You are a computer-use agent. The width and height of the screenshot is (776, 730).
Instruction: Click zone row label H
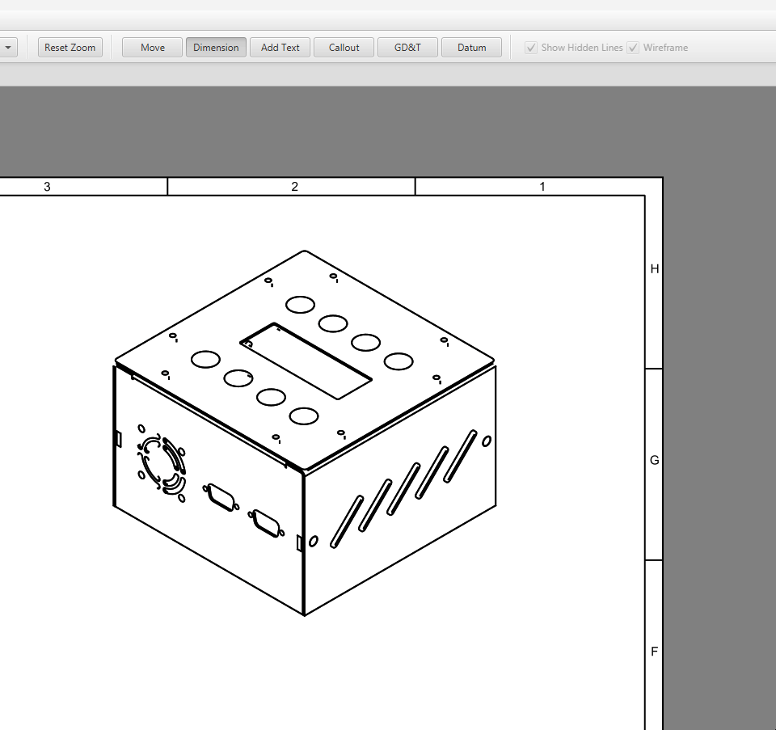[x=655, y=269]
